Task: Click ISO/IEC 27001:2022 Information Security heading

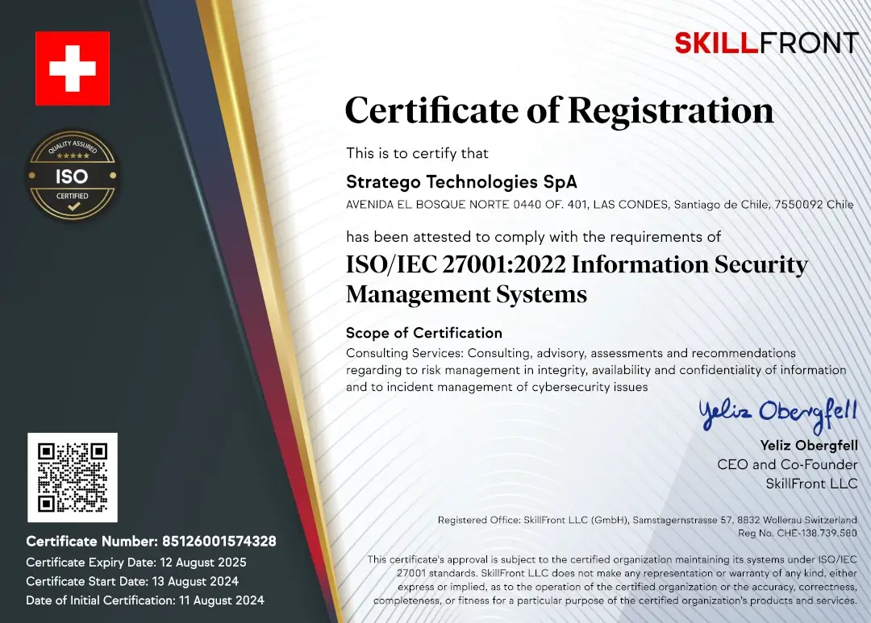Action: tap(577, 264)
